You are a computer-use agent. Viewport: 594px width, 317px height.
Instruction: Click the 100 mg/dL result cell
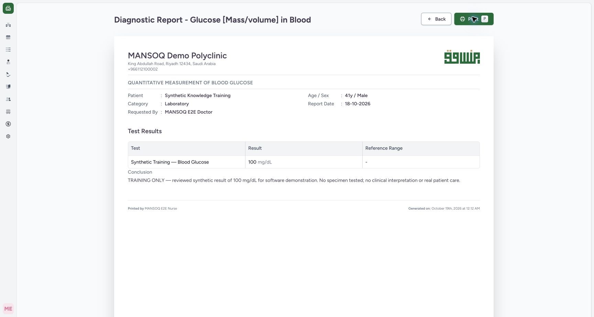coord(304,162)
